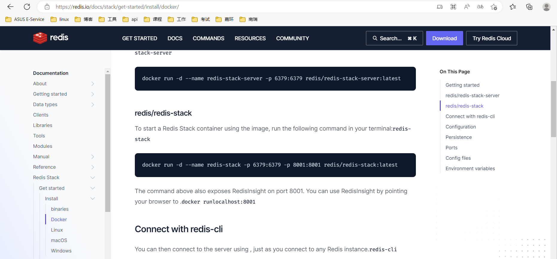Viewport: 557px width, 259px height.
Task: Collapse the Get started subsection chevron
Action: pos(93,188)
